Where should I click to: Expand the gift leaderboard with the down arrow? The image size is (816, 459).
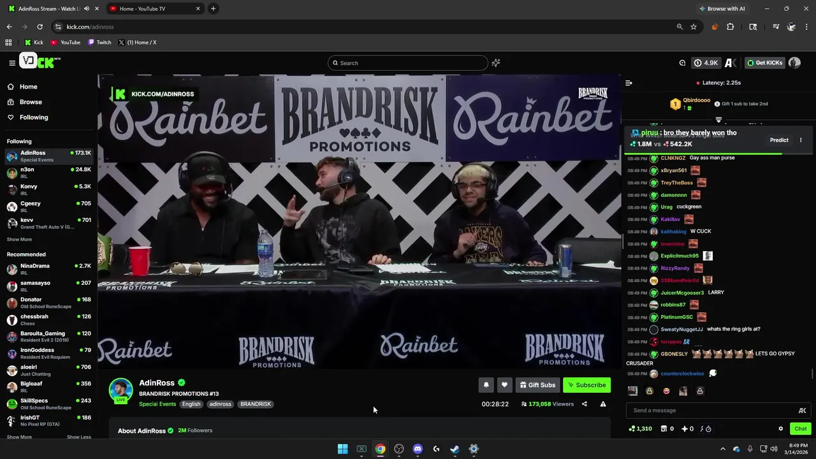click(x=718, y=120)
